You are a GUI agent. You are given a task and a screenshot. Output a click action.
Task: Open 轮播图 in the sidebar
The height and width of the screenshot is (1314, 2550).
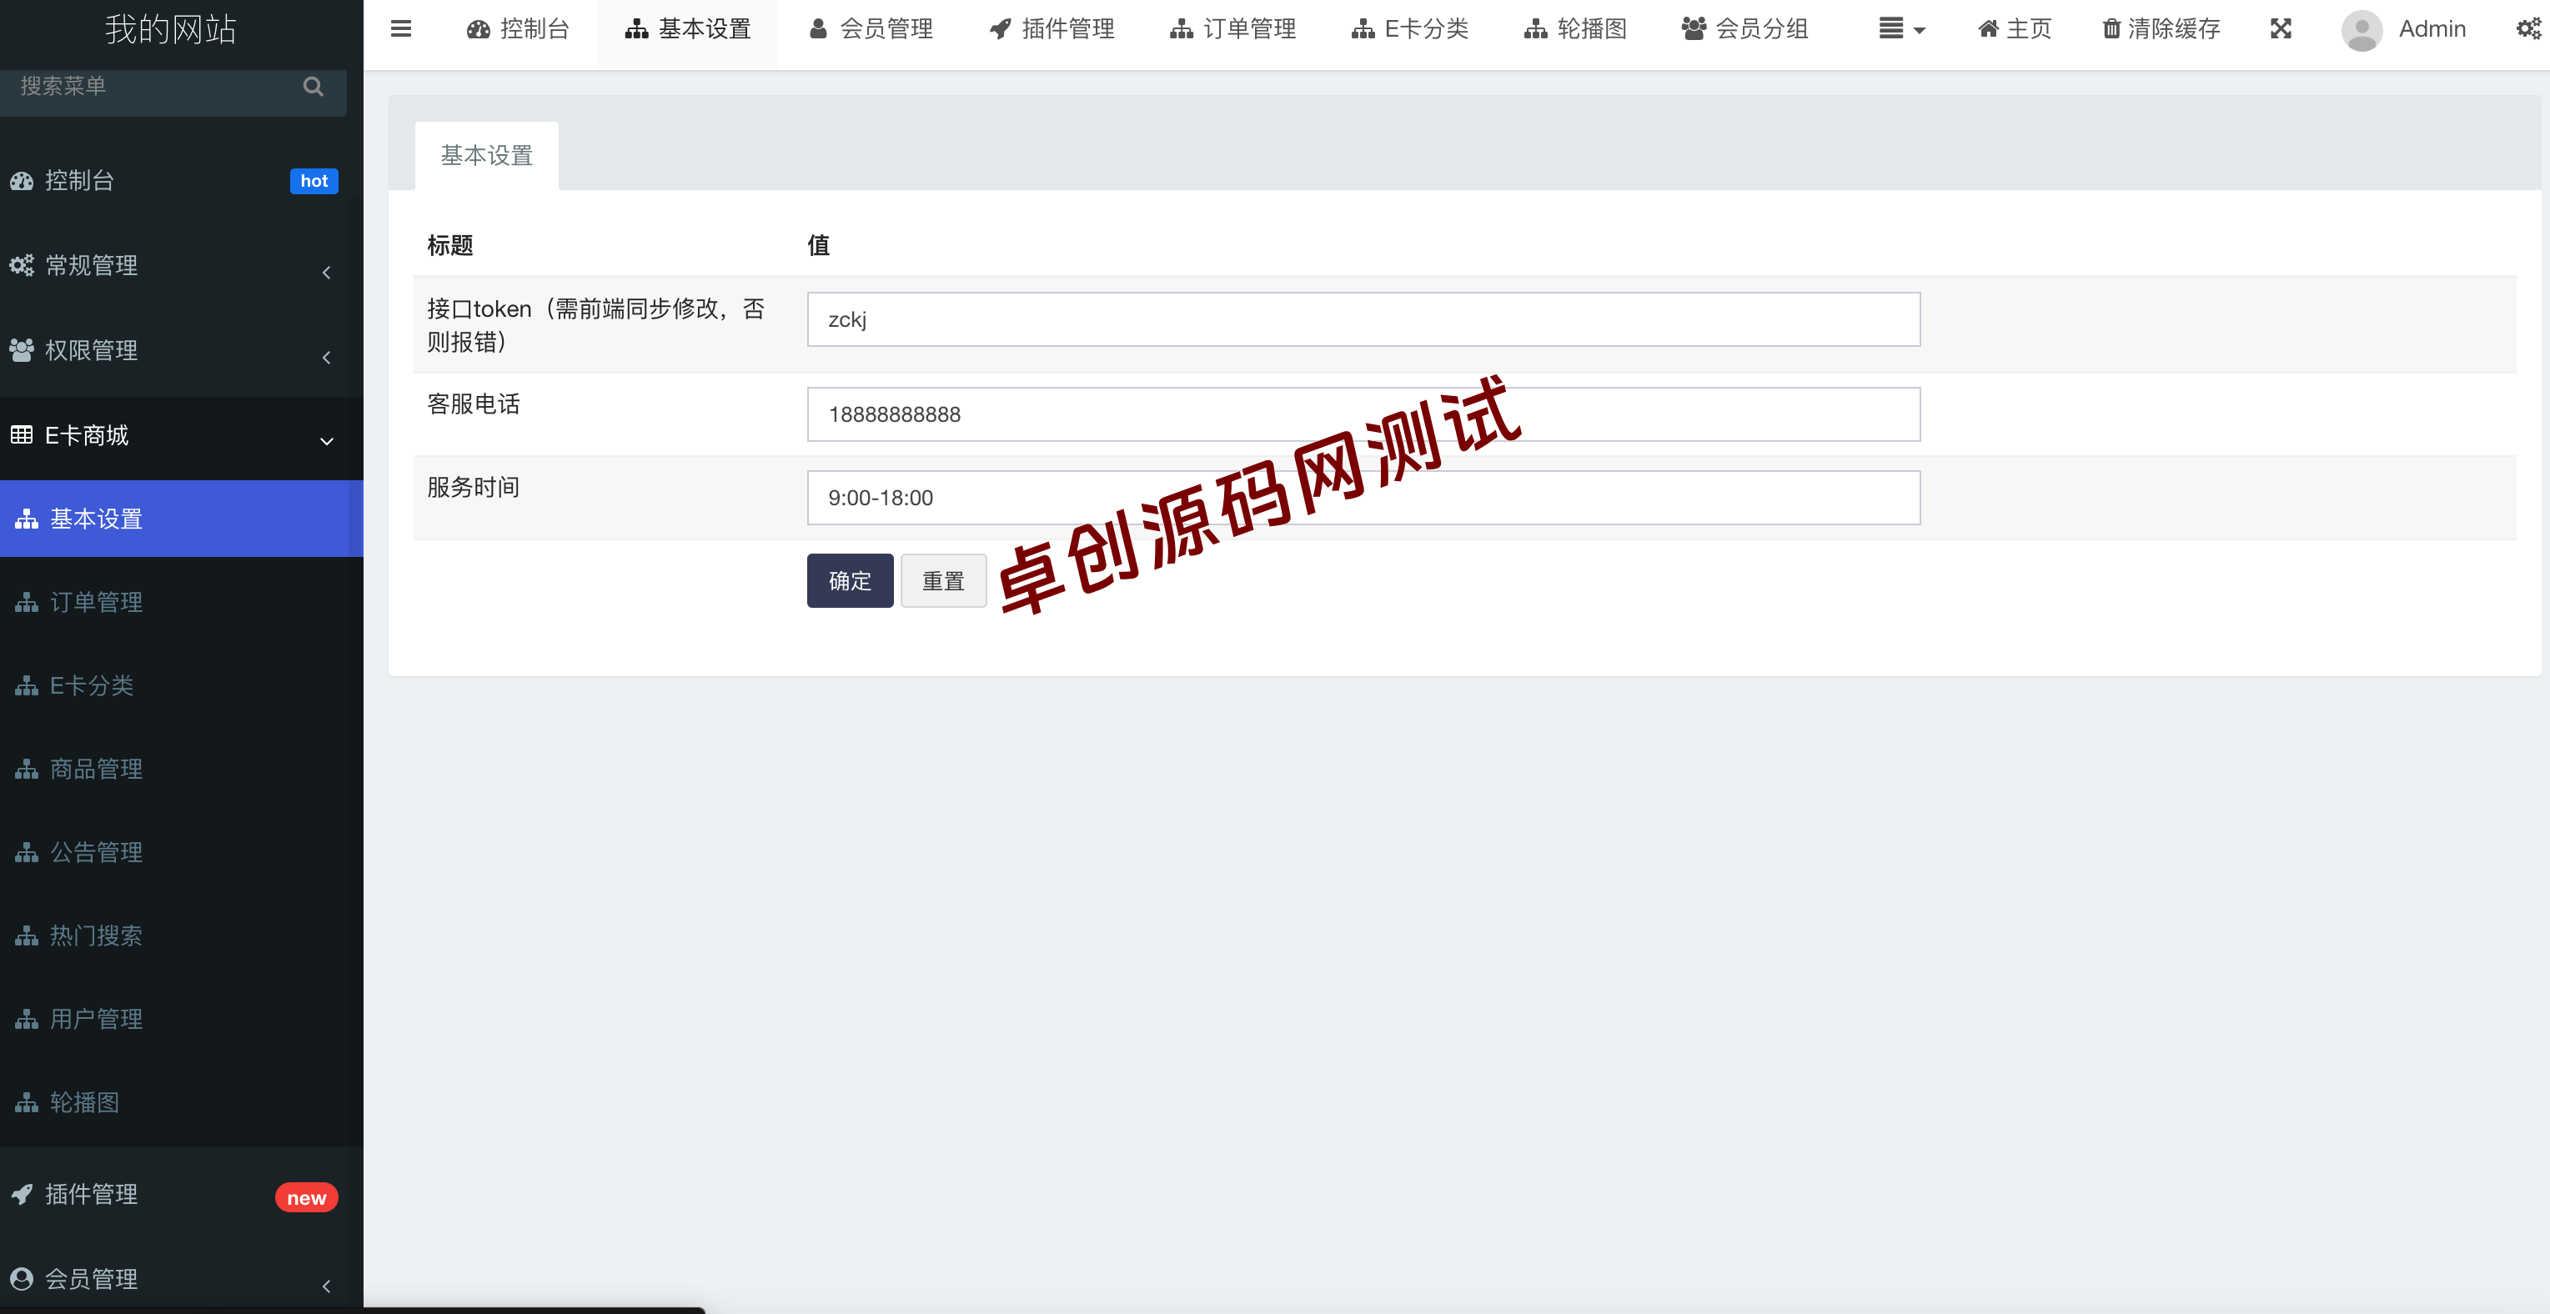(182, 1102)
